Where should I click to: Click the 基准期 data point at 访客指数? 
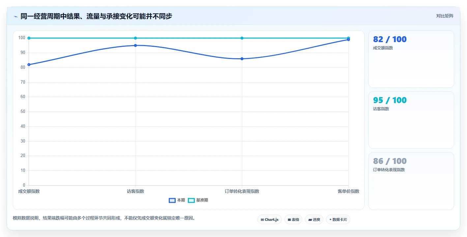[135, 38]
